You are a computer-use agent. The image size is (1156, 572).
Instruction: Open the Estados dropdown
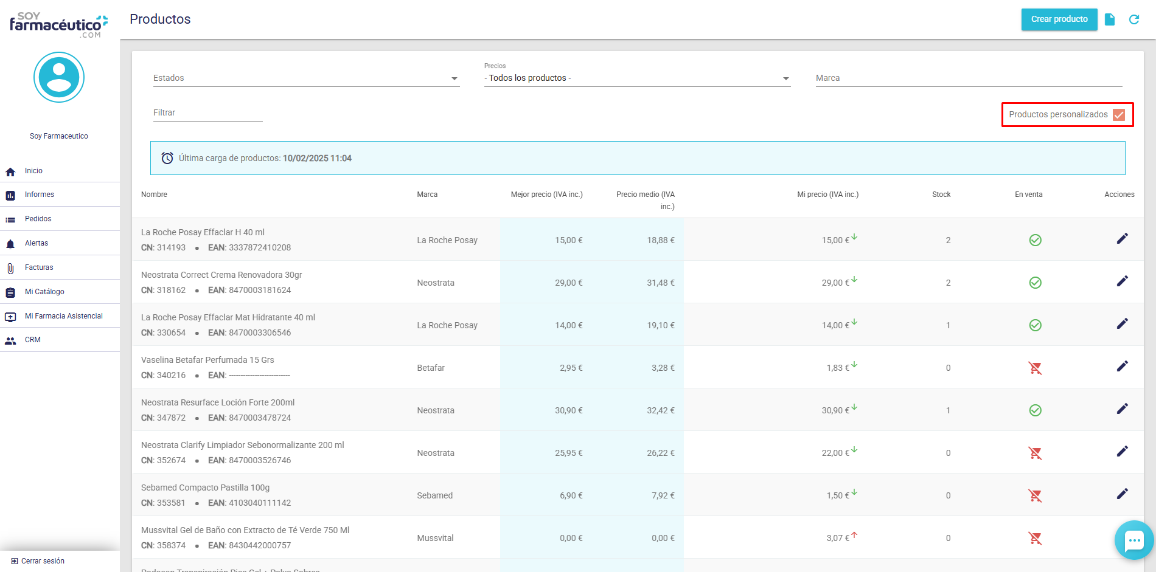pos(306,78)
